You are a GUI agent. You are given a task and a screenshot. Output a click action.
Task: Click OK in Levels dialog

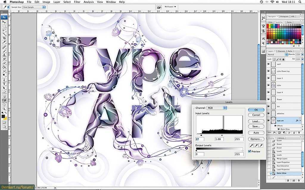pos(256,110)
